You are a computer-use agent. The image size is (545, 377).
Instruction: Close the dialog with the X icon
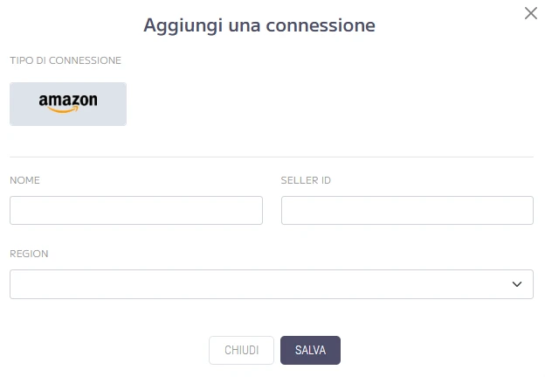point(530,13)
